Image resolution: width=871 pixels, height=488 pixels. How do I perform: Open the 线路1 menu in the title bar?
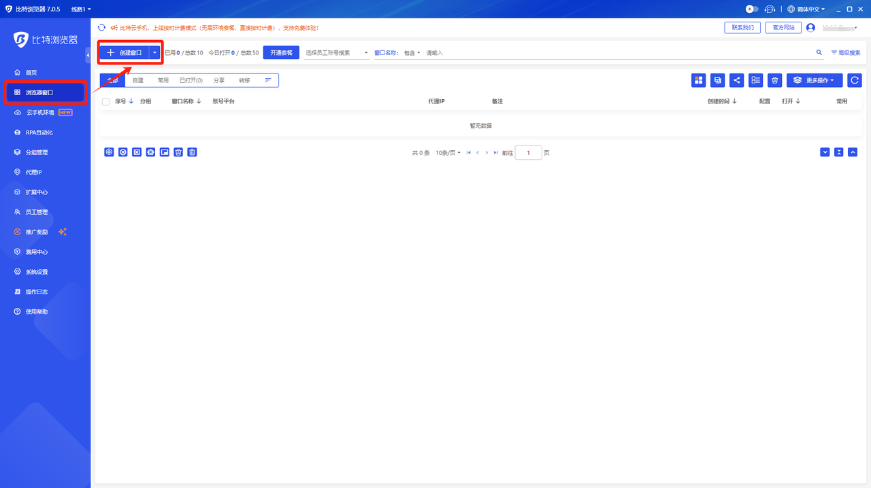pyautogui.click(x=80, y=9)
